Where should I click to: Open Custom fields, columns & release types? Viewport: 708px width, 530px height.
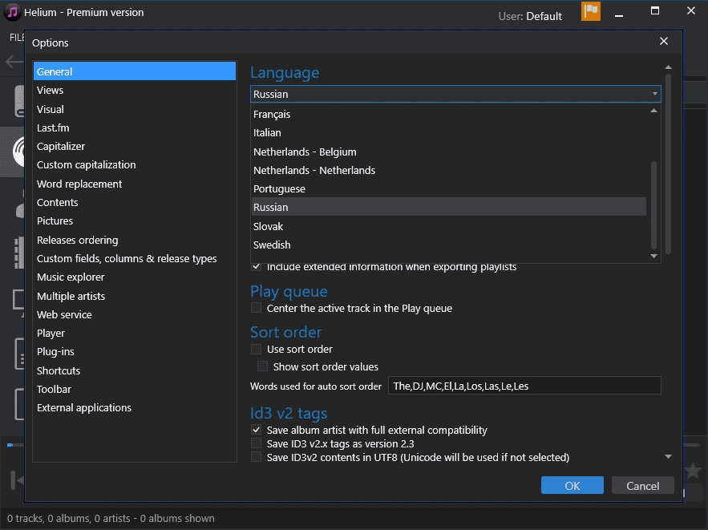pos(135,258)
